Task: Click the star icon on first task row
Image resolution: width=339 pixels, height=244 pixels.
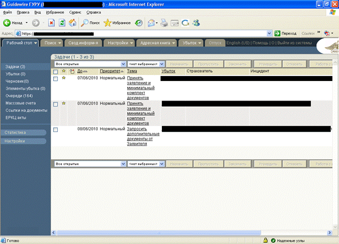Action: coord(64,78)
